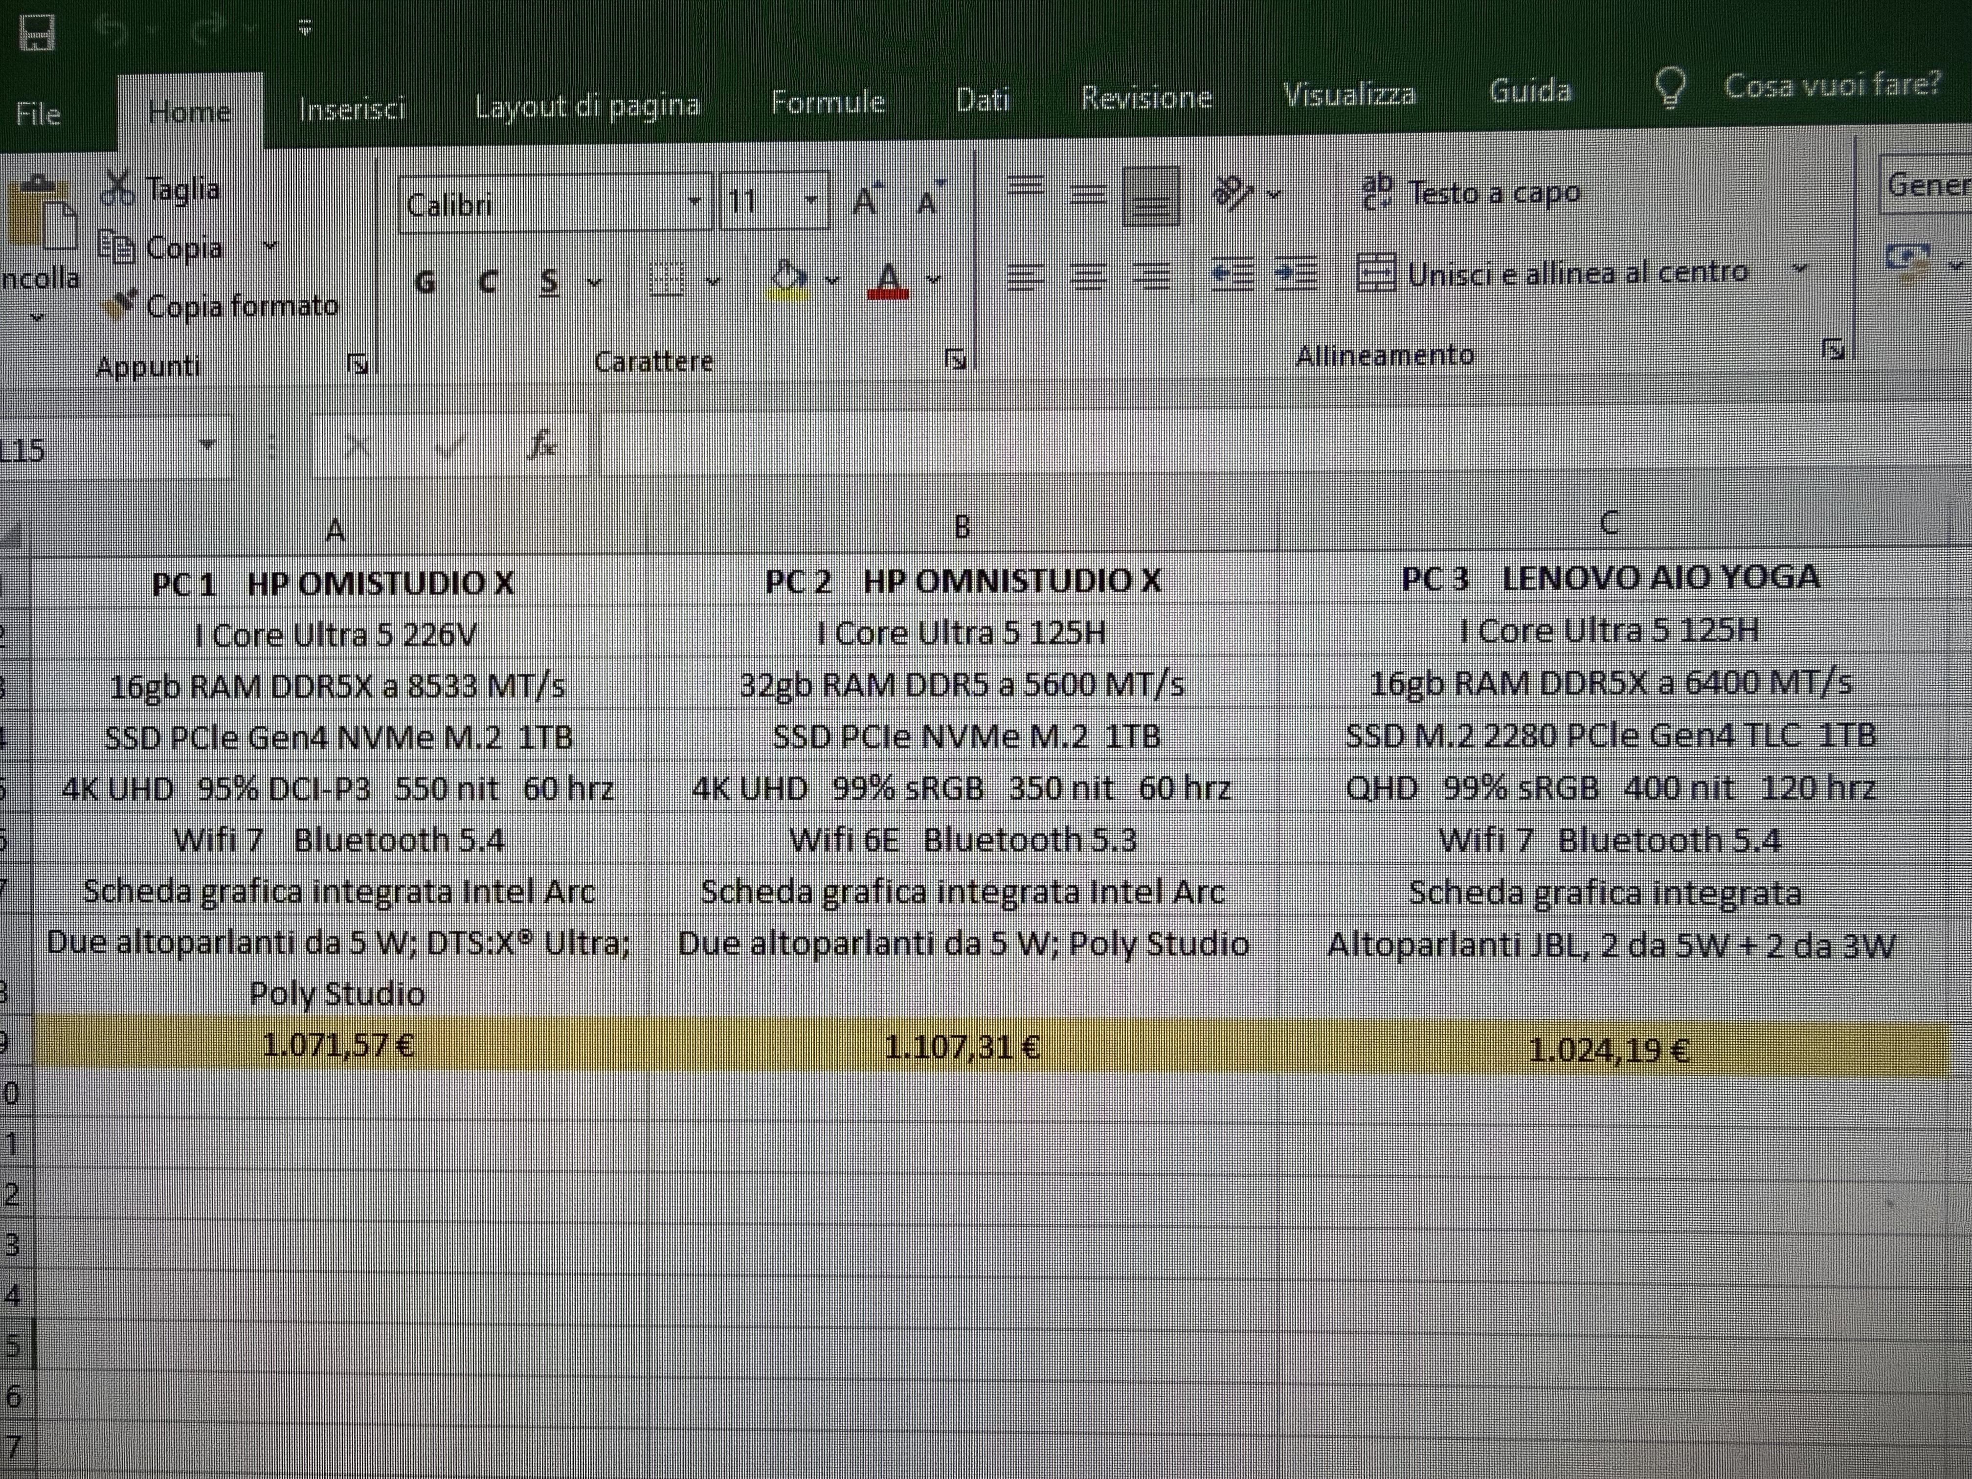Open the Layout di pagina tab
Image resolution: width=1972 pixels, height=1479 pixels.
point(586,106)
